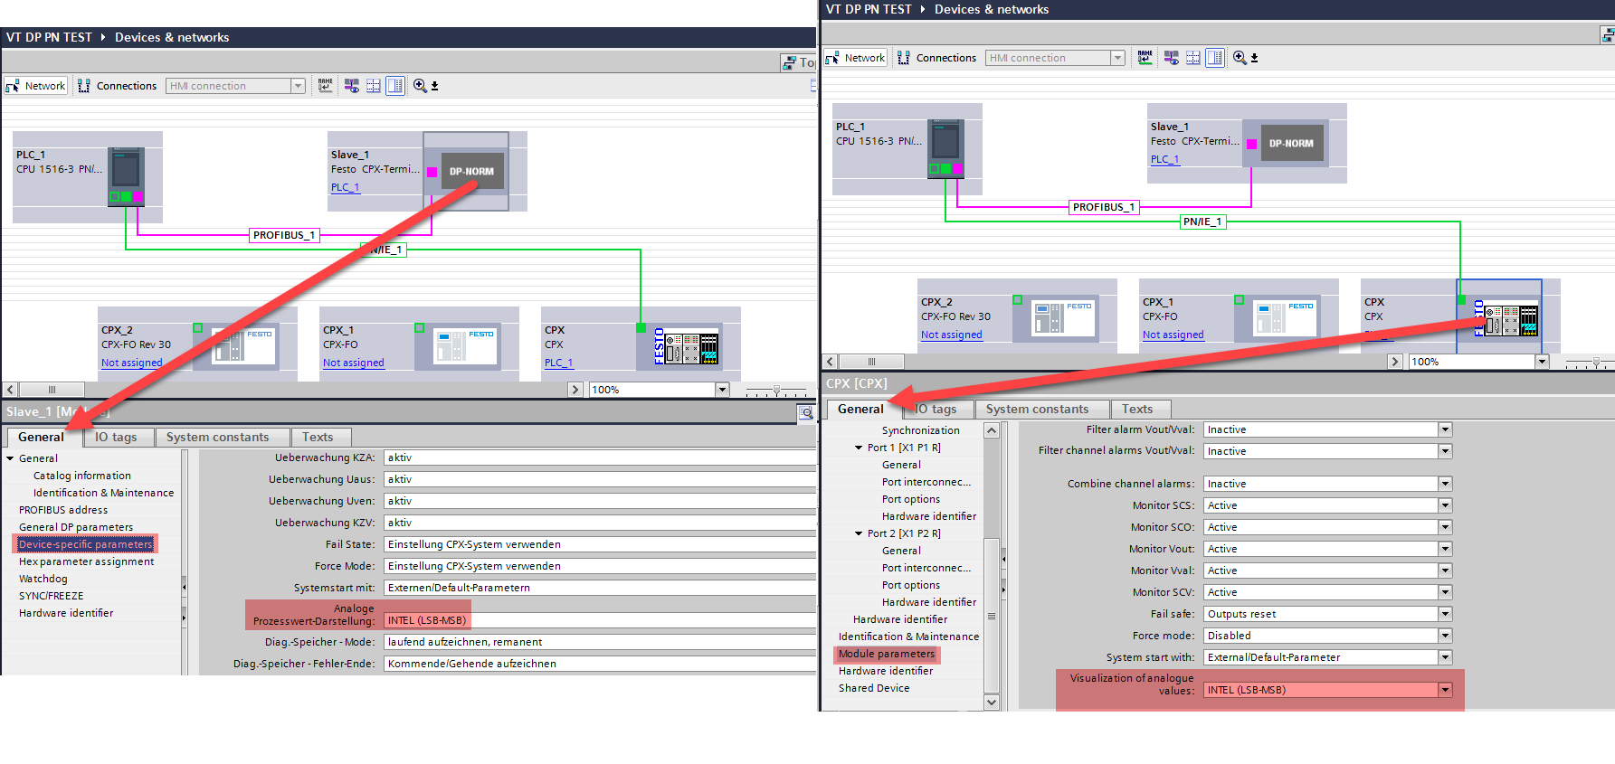
Task: Open Monitor SCS dropdown
Action: (x=1445, y=505)
